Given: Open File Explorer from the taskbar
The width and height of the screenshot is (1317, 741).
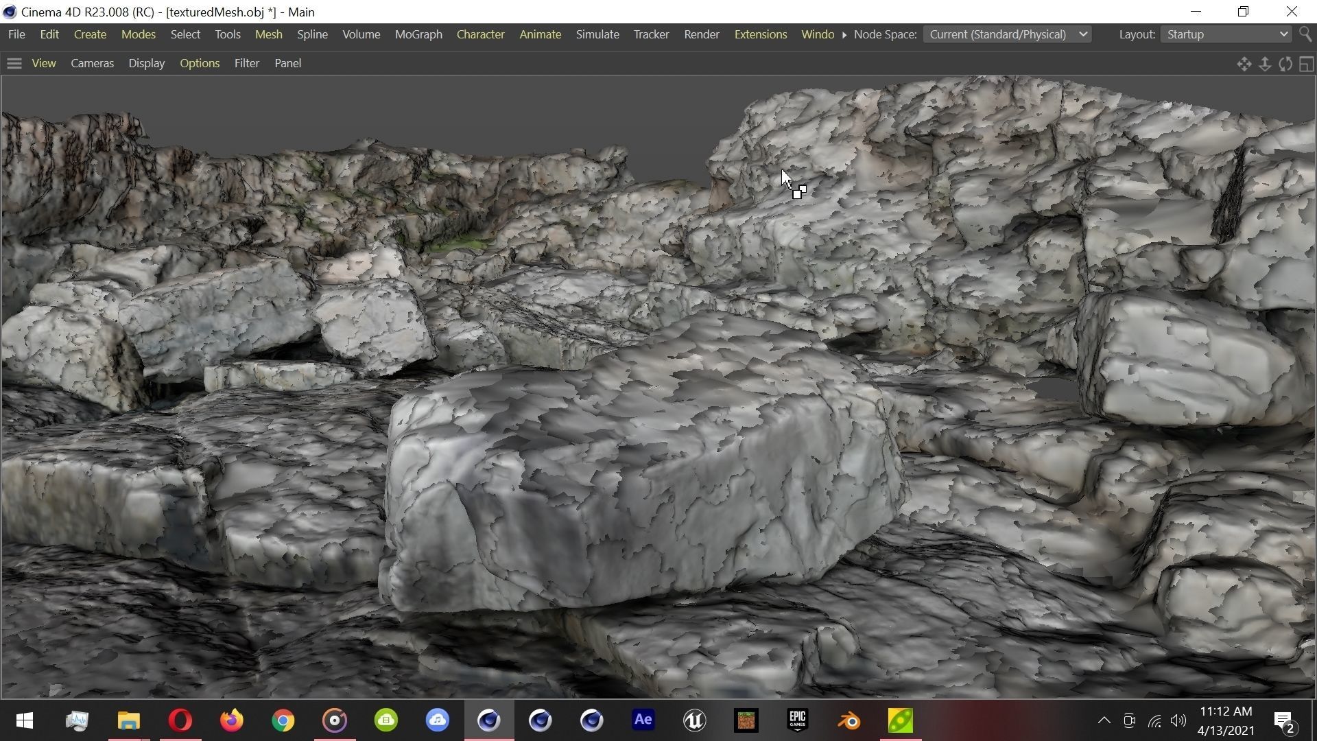Looking at the screenshot, I should 128,720.
